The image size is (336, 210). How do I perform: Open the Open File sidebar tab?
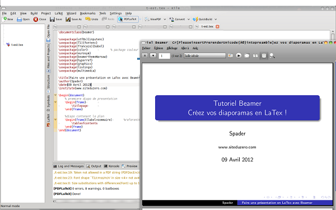click(48, 34)
